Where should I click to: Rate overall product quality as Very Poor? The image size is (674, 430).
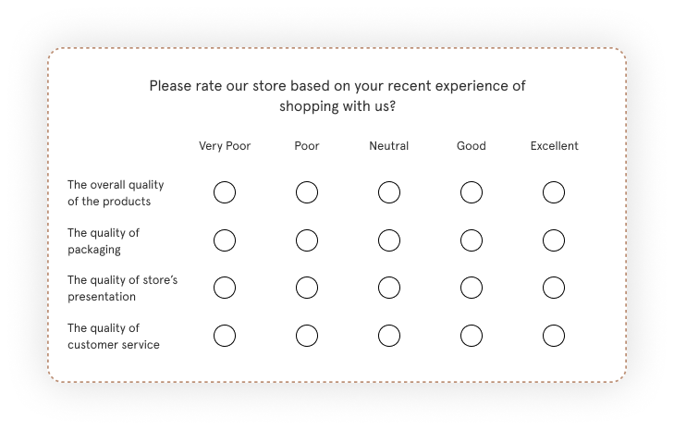coord(225,192)
